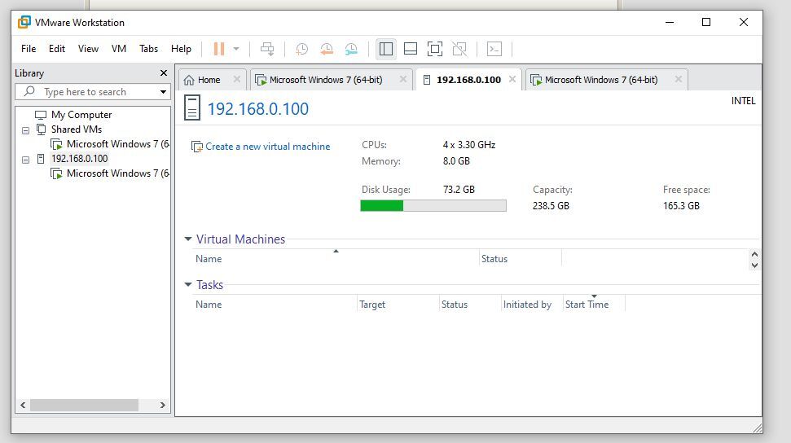Click the 238.5 GB capacity value
This screenshot has height=443, width=791.
[x=551, y=206]
